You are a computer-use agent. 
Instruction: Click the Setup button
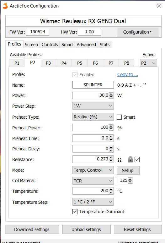[x=128, y=170]
